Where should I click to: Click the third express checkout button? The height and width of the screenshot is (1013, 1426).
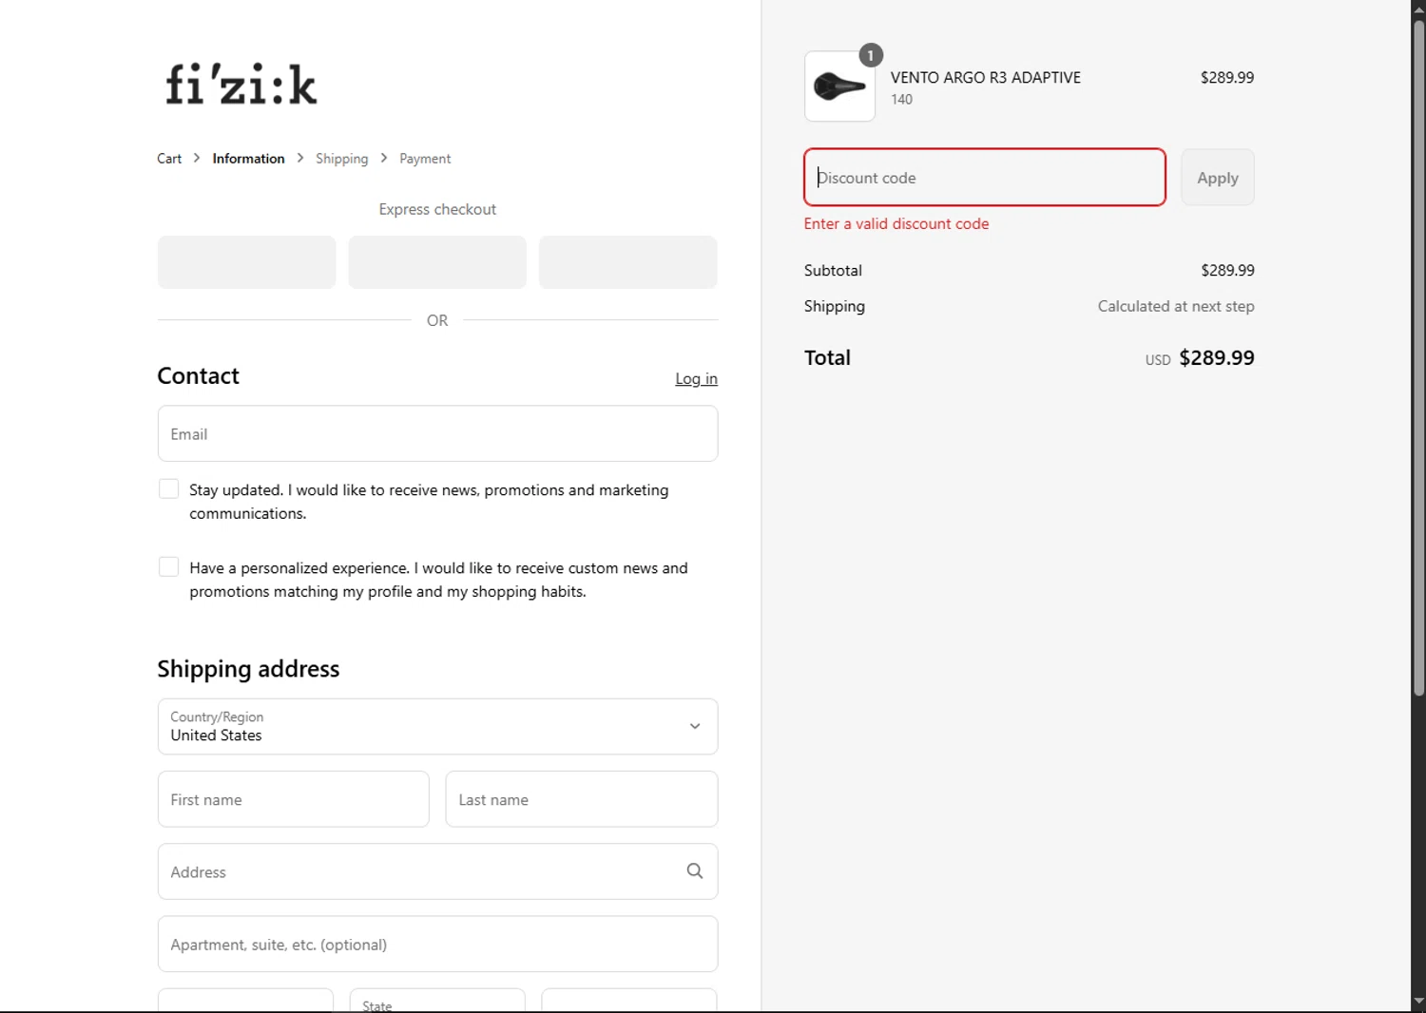pos(628,262)
